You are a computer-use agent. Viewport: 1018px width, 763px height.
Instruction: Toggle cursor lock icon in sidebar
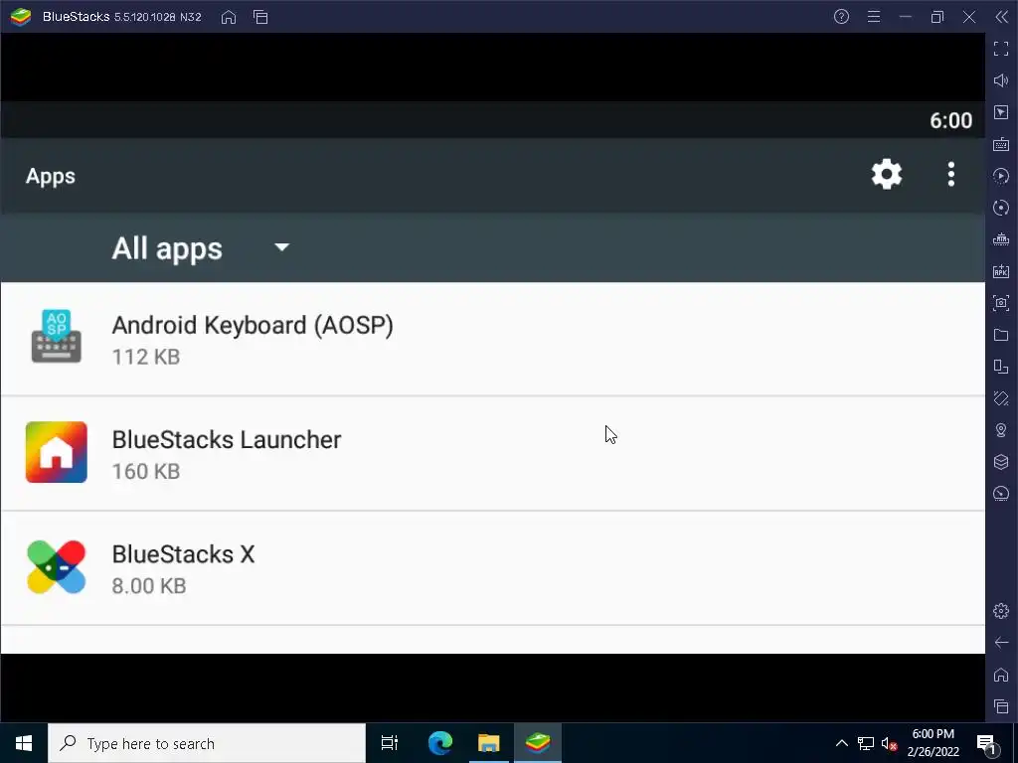[1001, 112]
